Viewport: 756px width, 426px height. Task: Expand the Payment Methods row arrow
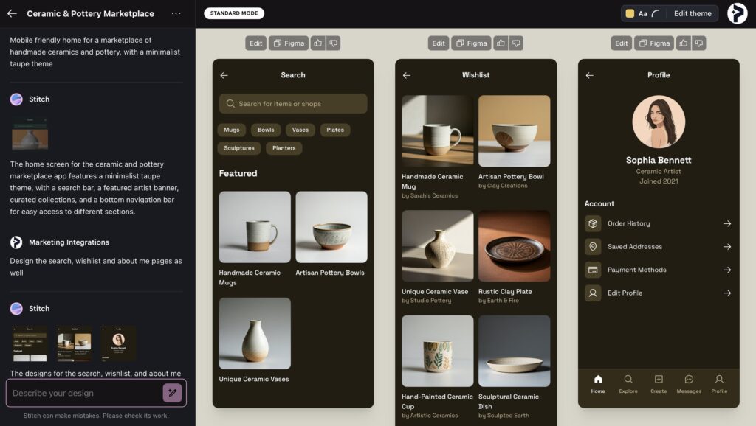(727, 270)
